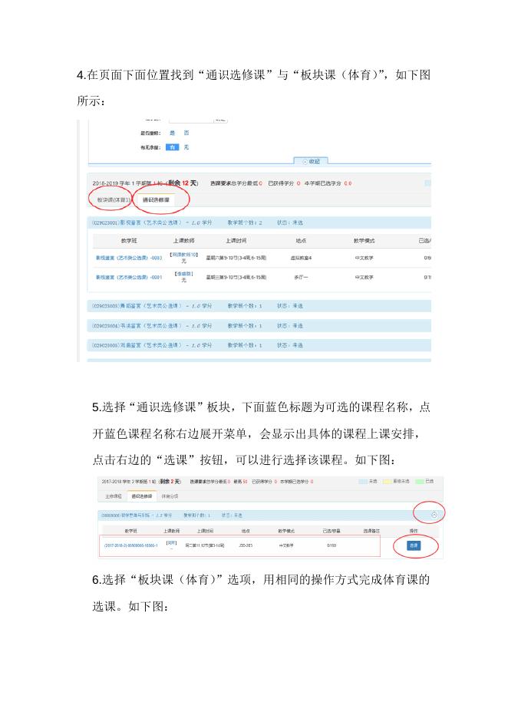The image size is (508, 718).
Task: Click 教学班 column header in upper table
Action: tap(129, 241)
